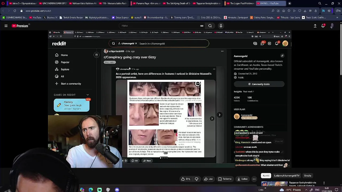Screen dimensions: 342x192
Task: Remove the r/Asmongold search filter chip
Action: tap(136, 43)
